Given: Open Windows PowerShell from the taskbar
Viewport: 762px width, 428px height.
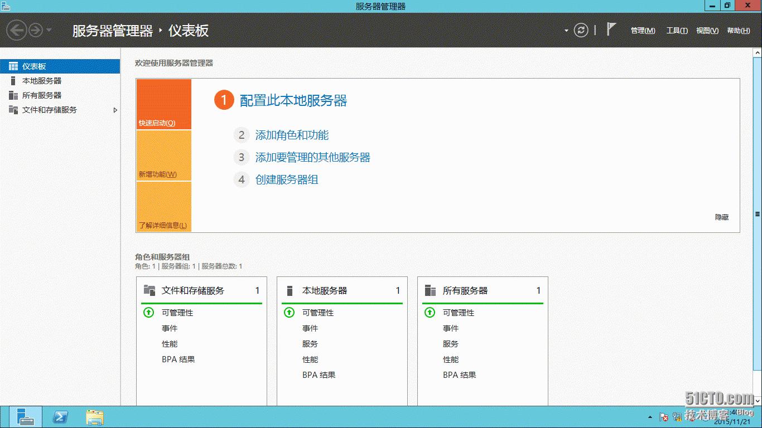Looking at the screenshot, I should coord(60,417).
